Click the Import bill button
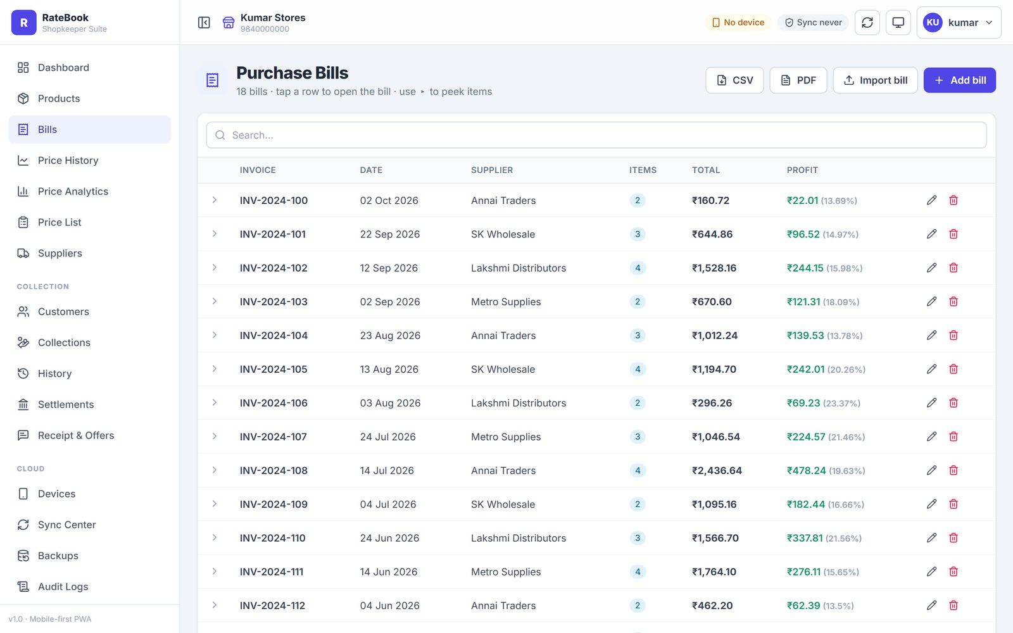Screen dimensions: 1013x633 875,80
